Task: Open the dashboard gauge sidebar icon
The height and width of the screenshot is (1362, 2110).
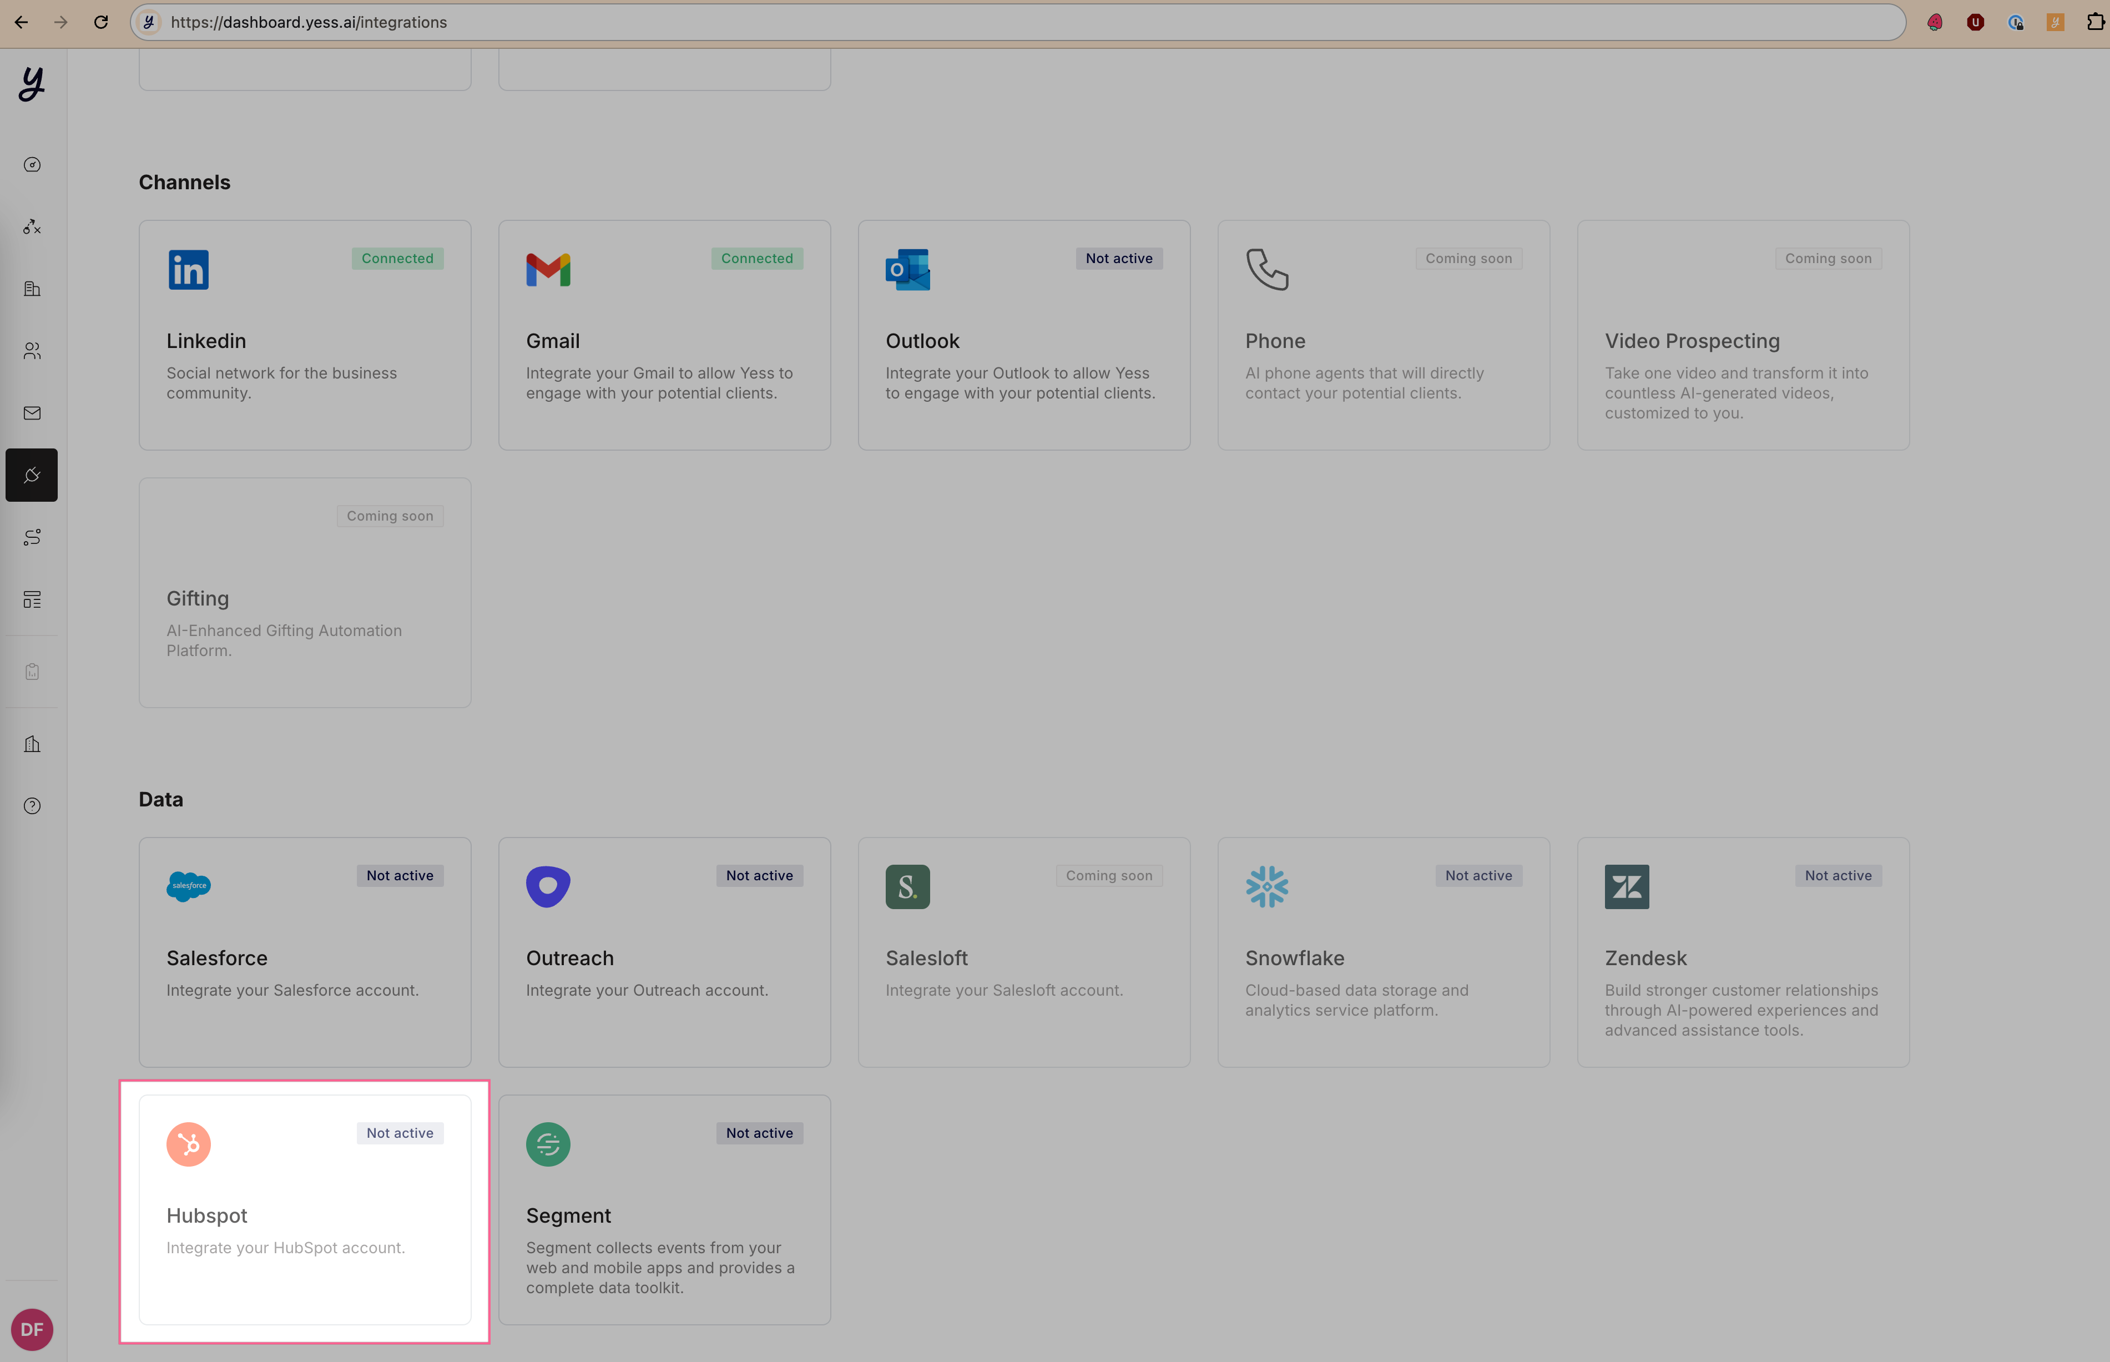Action: pos(32,164)
